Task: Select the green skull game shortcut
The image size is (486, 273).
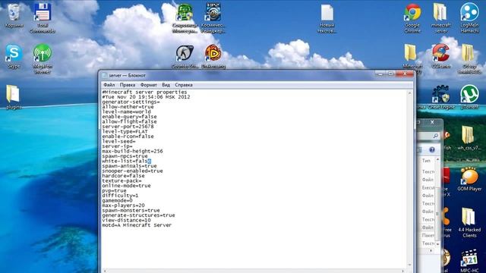Action: [x=185, y=18]
